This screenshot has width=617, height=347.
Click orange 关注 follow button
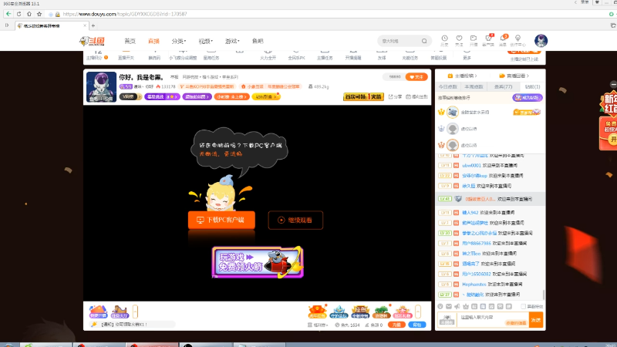point(416,77)
